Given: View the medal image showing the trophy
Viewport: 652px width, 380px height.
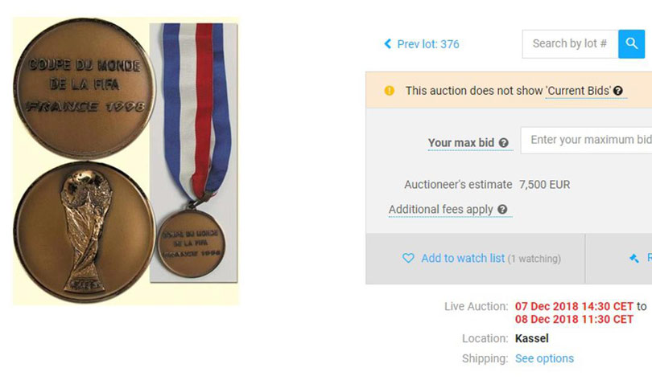Looking at the screenshot, I should point(83,231).
